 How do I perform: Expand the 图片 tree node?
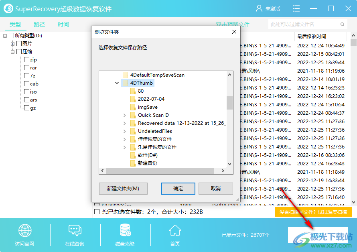(12, 44)
